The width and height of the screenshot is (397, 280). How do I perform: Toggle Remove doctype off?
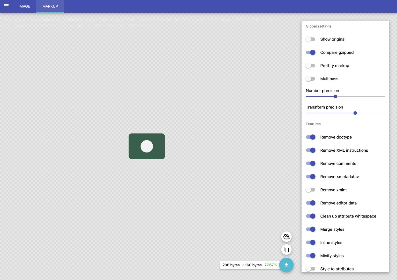pos(310,137)
